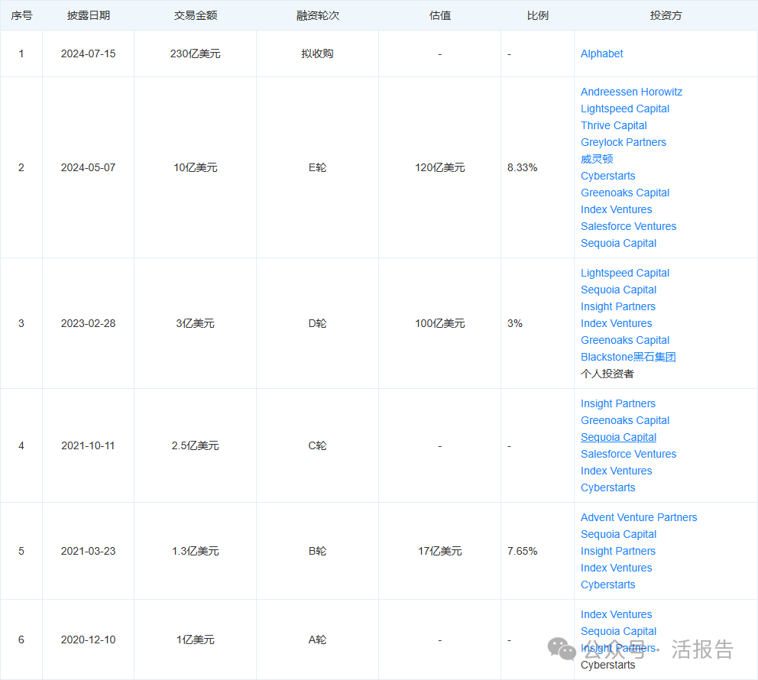This screenshot has width=758, height=680.
Task: Click the 估值 column header
Action: 439,15
